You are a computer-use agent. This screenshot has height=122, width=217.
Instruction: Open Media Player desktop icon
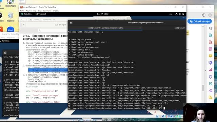tap(11, 3)
